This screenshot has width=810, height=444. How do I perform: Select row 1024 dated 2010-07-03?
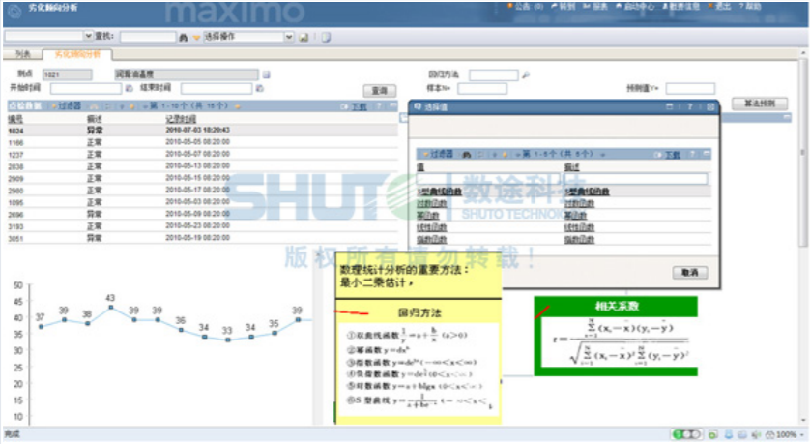click(203, 131)
